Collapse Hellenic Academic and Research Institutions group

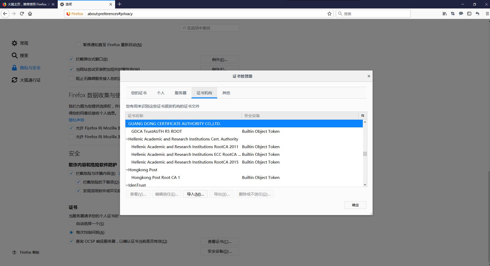click(127, 139)
